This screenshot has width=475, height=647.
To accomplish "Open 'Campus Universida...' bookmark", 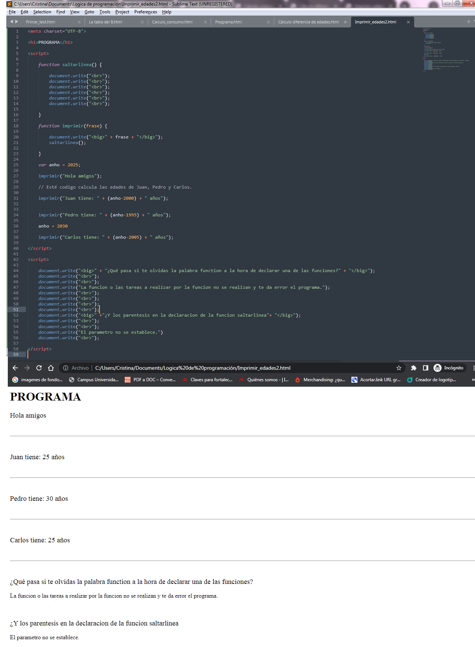I will click(x=94, y=380).
